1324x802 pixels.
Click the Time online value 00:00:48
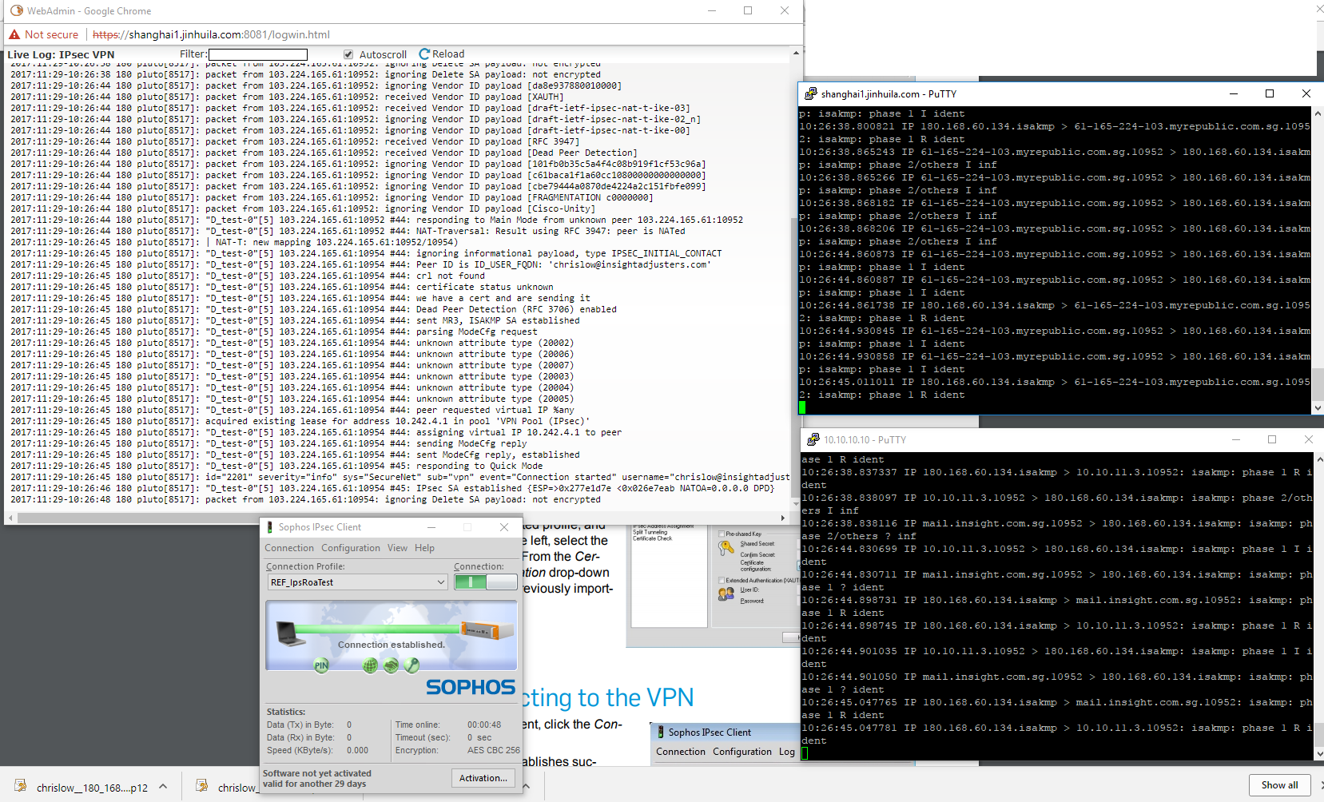[484, 725]
